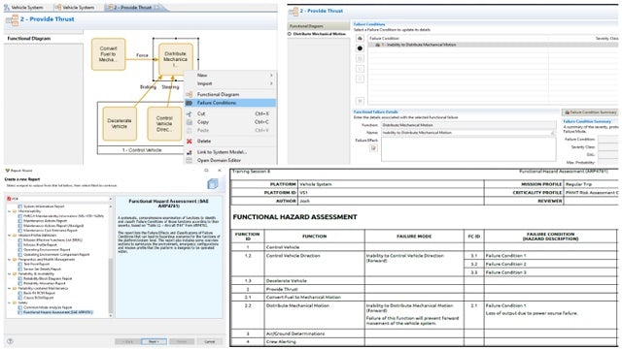Click the add failure condition icon

tap(360, 39)
